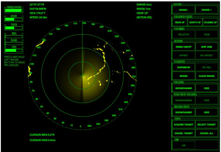Adjust the BRILLIANCE slider bar
The width and height of the screenshot is (221, 152).
pyautogui.click(x=14, y=11)
